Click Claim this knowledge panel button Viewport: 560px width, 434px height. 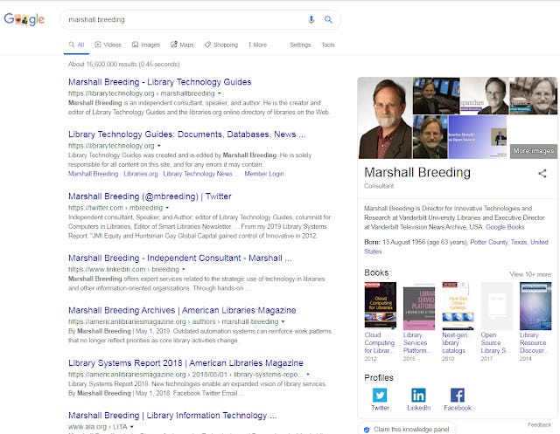(407, 430)
